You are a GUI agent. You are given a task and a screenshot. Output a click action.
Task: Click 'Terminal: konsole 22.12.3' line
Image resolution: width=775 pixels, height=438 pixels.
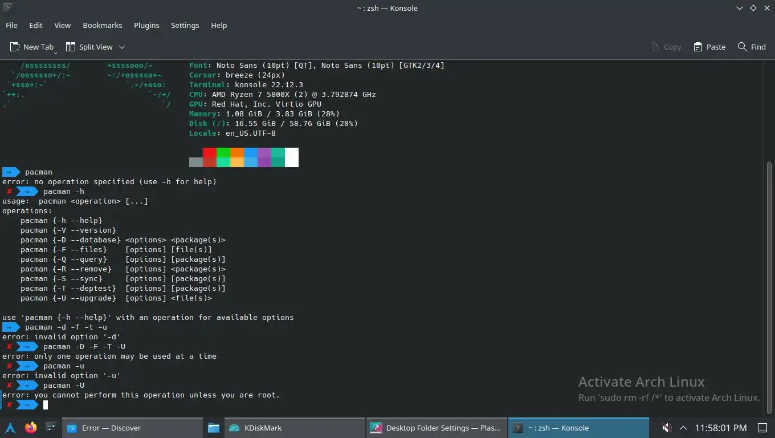tap(246, 84)
